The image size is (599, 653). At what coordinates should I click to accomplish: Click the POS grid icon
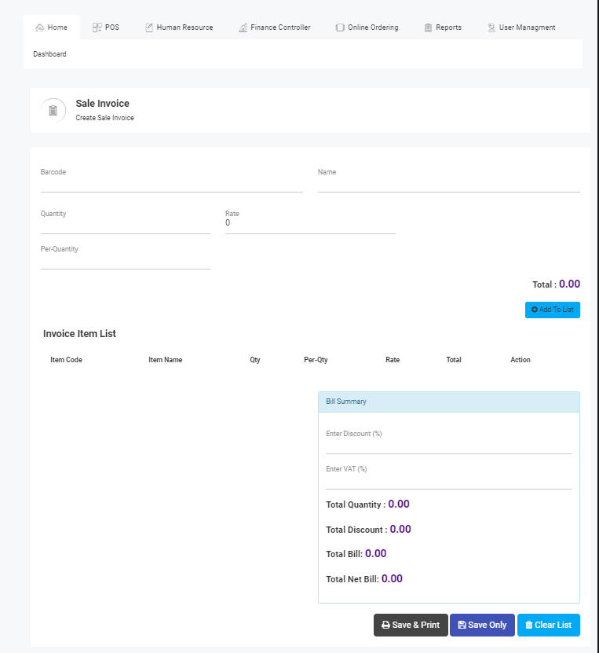tap(97, 28)
